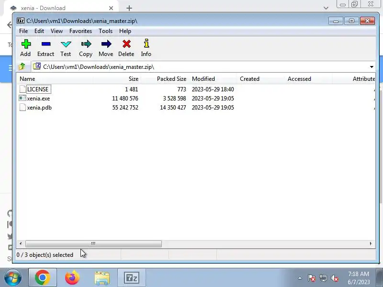The height and width of the screenshot is (287, 383).
Task: Select the LICENSE file name
Action: tap(39, 89)
